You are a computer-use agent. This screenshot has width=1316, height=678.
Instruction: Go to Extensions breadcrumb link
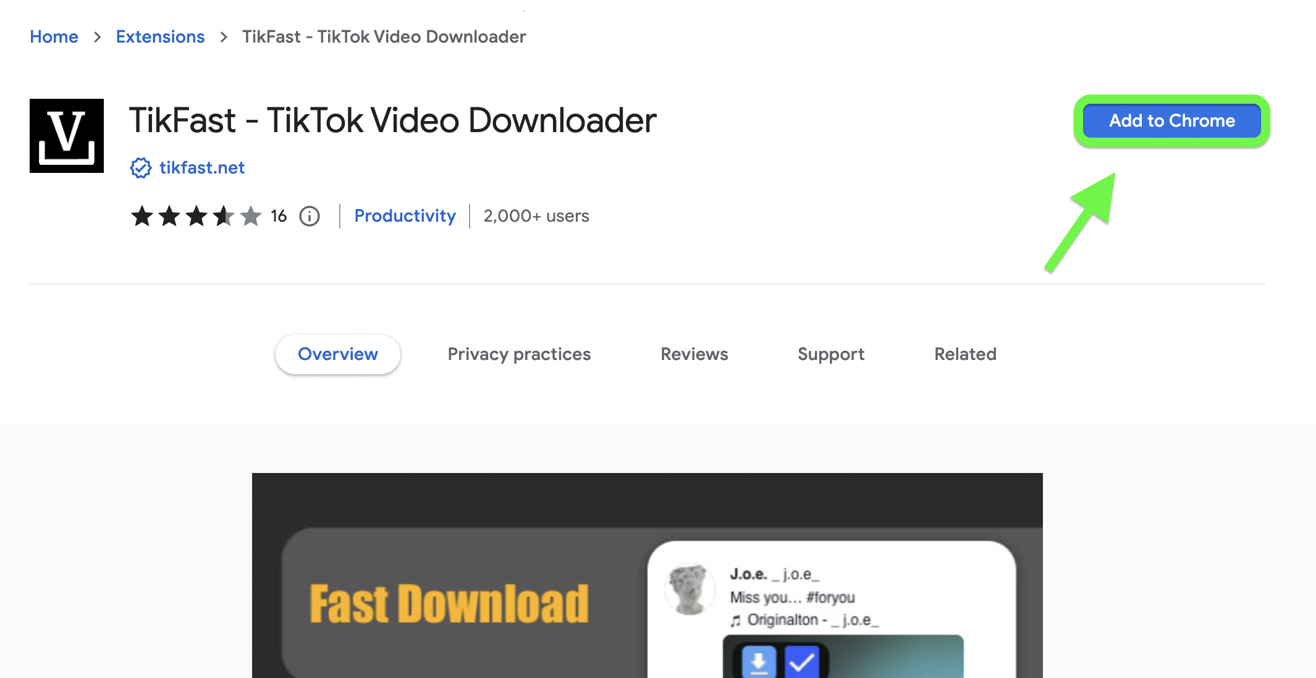(160, 37)
